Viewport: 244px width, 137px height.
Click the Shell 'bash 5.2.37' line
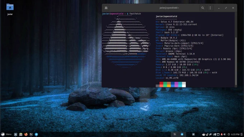pos(167,32)
